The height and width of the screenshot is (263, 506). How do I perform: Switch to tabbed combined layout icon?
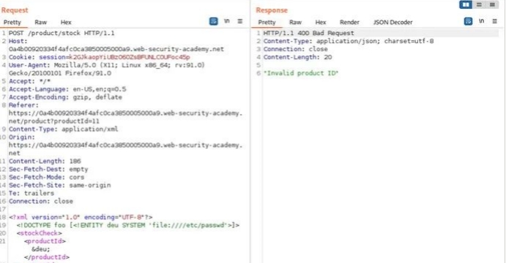tap(492, 4)
